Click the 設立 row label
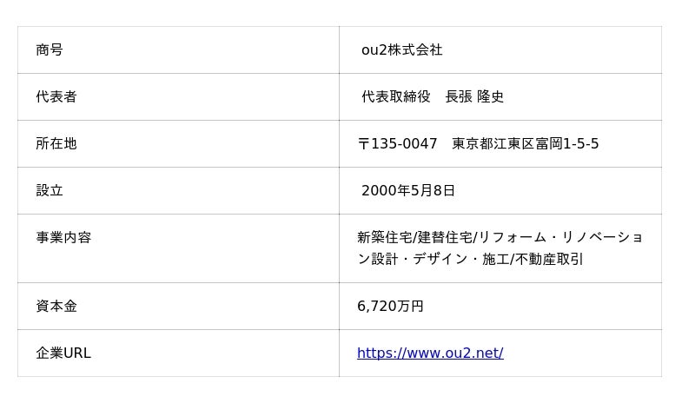Screen dimensions: 695x403 50,190
